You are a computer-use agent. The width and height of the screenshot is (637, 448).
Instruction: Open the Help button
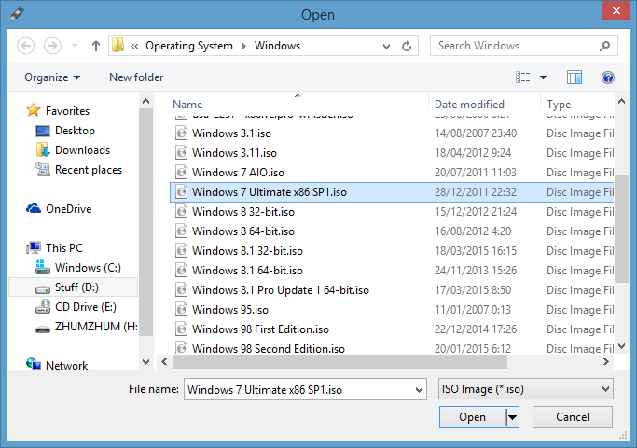(x=608, y=77)
